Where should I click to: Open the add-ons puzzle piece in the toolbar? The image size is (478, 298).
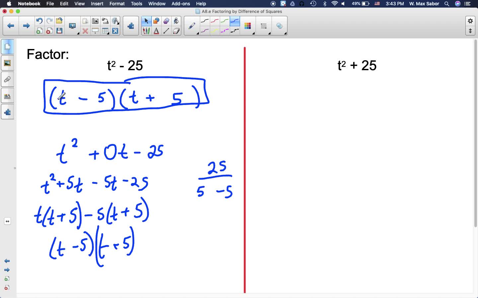[x=131, y=25]
